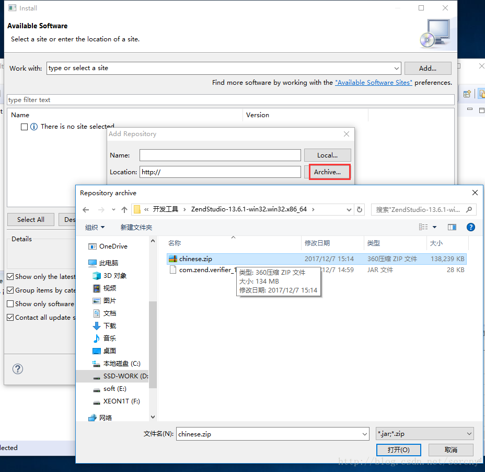Click the Location http:// input field
485x472 pixels.
click(x=220, y=172)
